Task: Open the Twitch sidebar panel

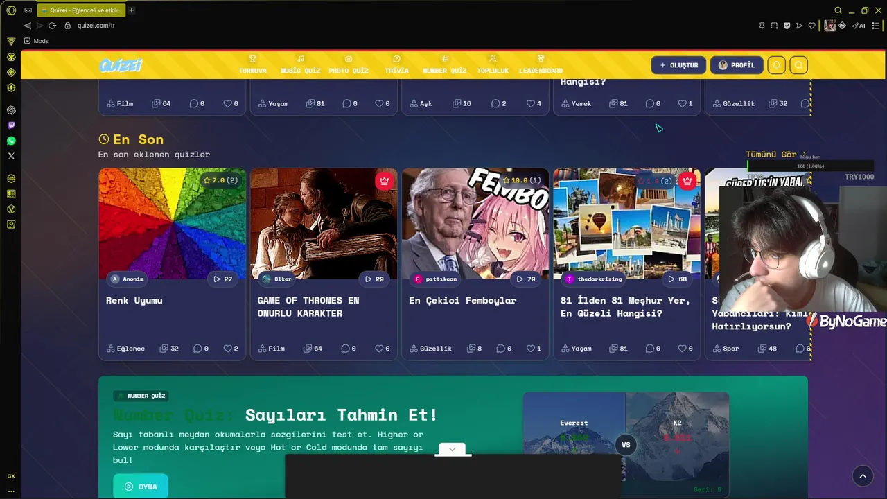Action: click(x=11, y=125)
